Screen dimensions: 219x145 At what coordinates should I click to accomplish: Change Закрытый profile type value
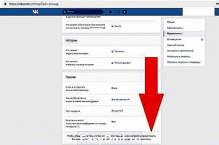click(x=117, y=111)
